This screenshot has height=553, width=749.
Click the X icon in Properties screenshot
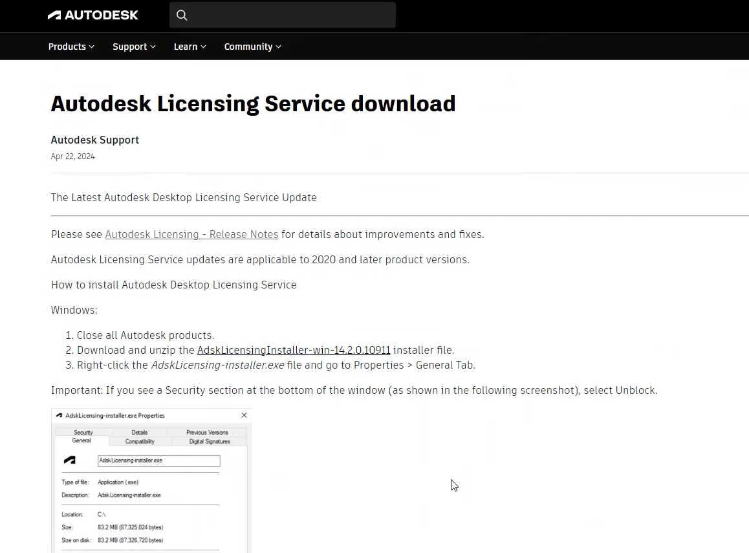[244, 415]
